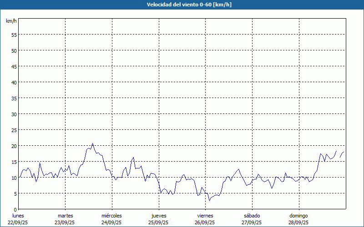Select the "lunes" day label
This screenshot has width=364, height=227.
click(18, 216)
